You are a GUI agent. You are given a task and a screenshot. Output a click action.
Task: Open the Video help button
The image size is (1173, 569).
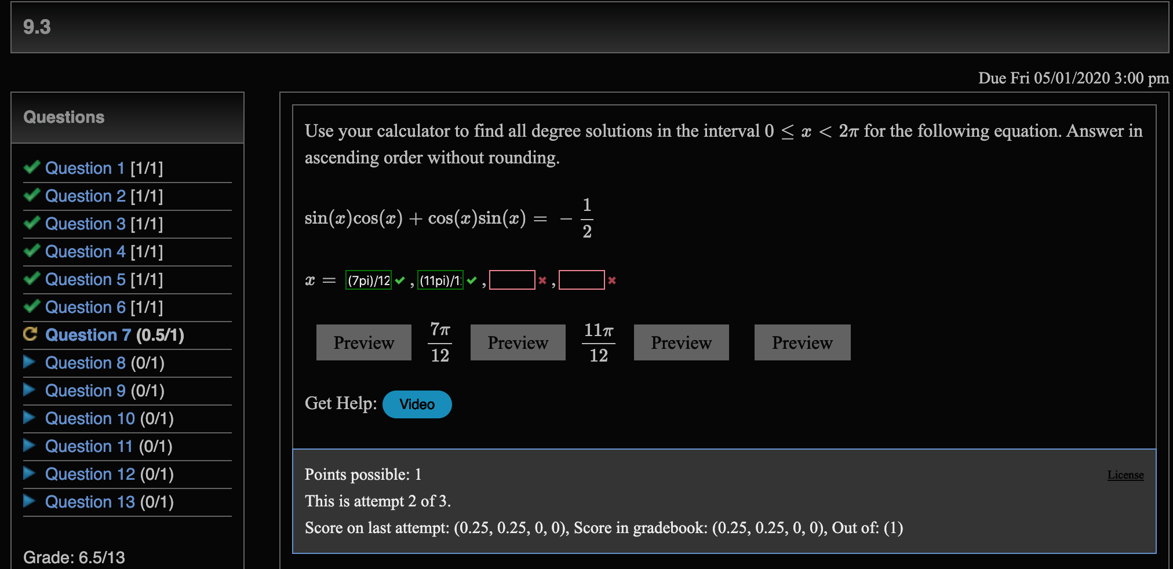(417, 404)
